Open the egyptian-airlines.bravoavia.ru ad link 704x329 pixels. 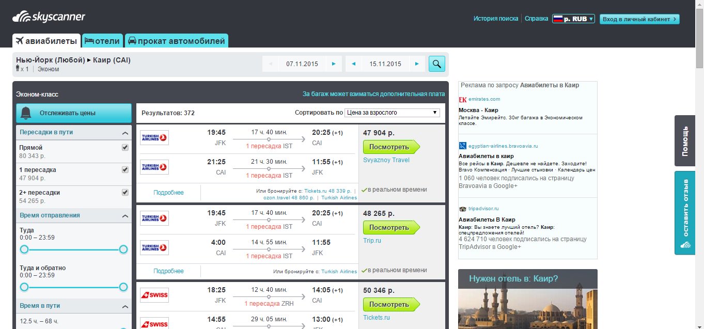click(x=503, y=146)
